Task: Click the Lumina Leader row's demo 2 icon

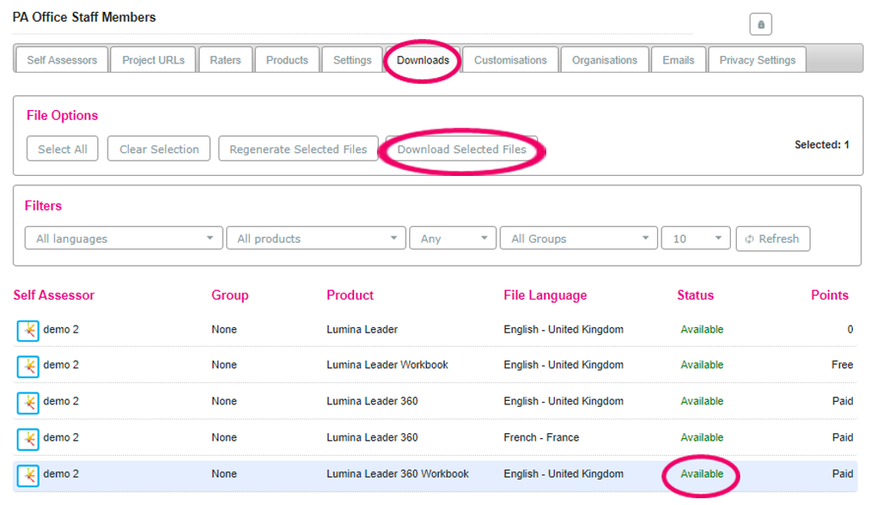Action: [28, 331]
